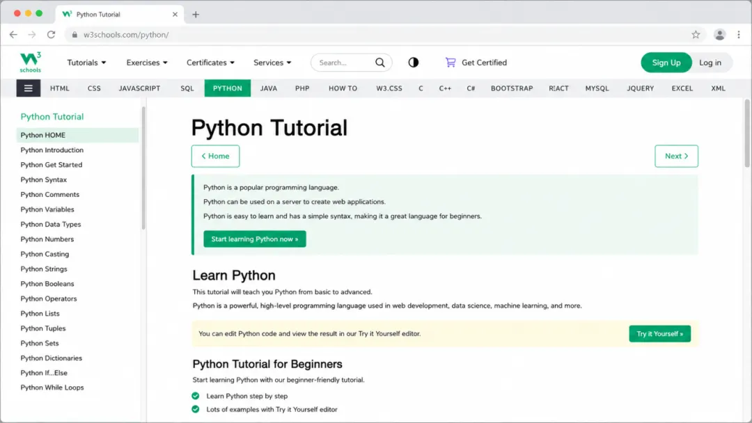Screen dimensions: 752x423
Task: Select the C++ tab
Action: click(x=445, y=88)
